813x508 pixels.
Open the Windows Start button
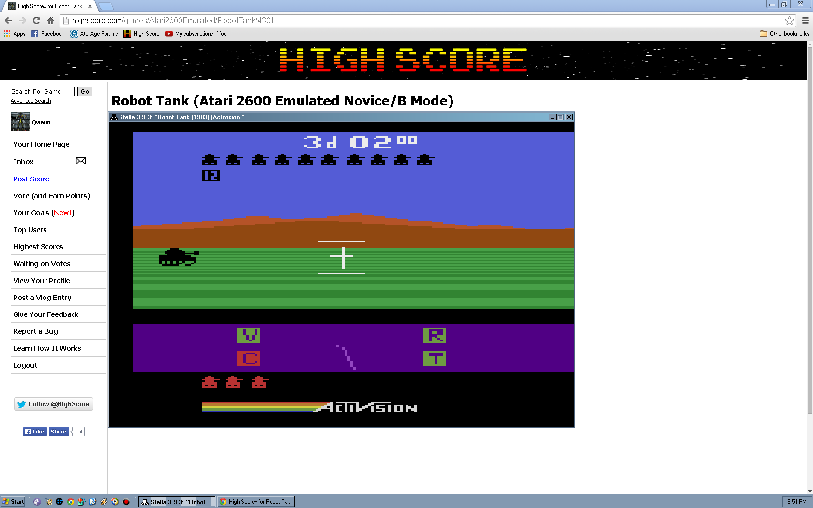point(13,502)
